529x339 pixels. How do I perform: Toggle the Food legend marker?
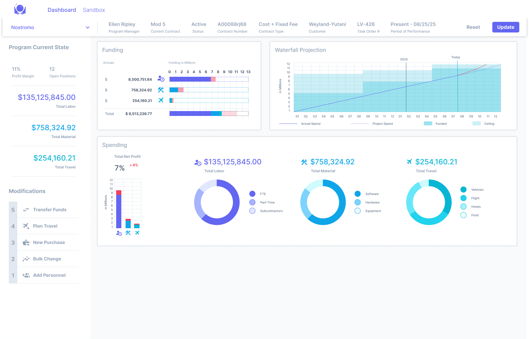coord(463,215)
